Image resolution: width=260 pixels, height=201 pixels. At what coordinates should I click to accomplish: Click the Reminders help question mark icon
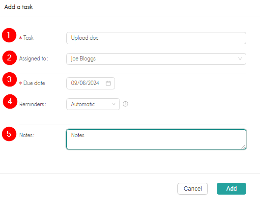[x=125, y=104]
